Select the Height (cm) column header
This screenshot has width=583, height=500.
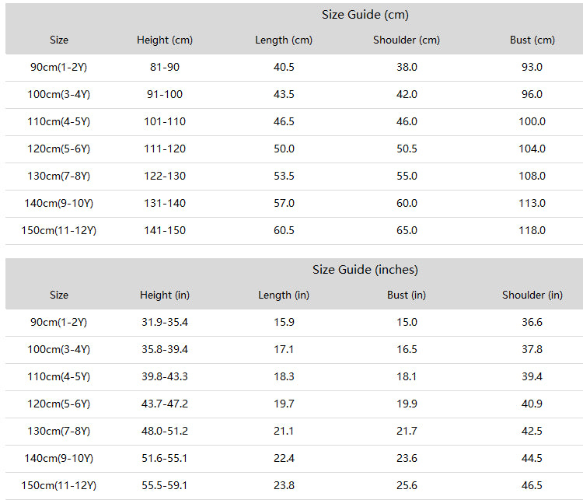(165, 40)
